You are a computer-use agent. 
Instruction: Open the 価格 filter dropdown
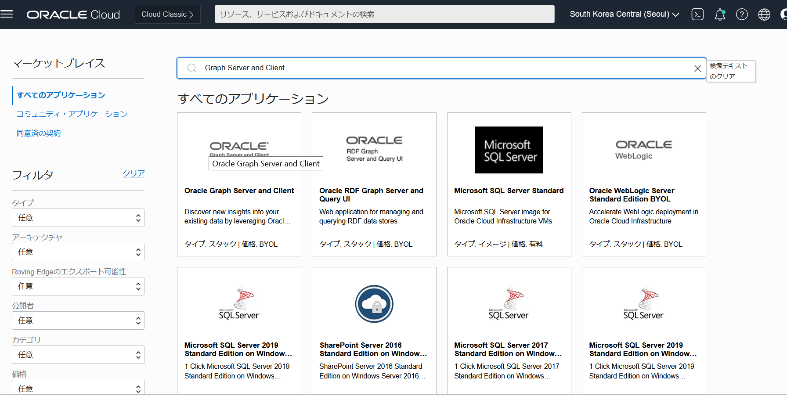78,388
